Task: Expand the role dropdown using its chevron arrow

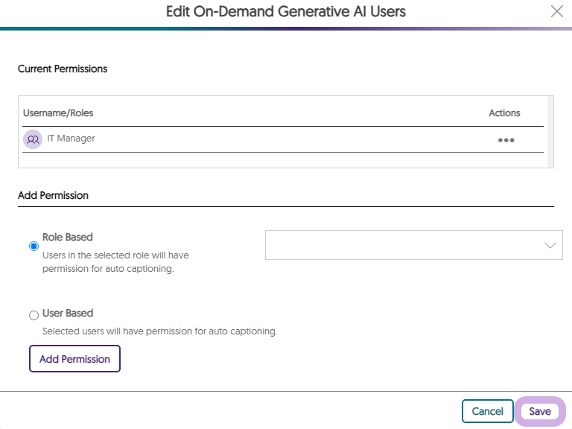Action: [550, 245]
